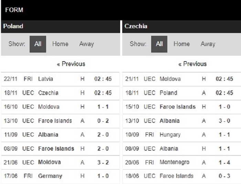Image resolution: width=241 pixels, height=184 pixels.
Task: Open Previous matches link under Poland
Action: click(x=71, y=64)
